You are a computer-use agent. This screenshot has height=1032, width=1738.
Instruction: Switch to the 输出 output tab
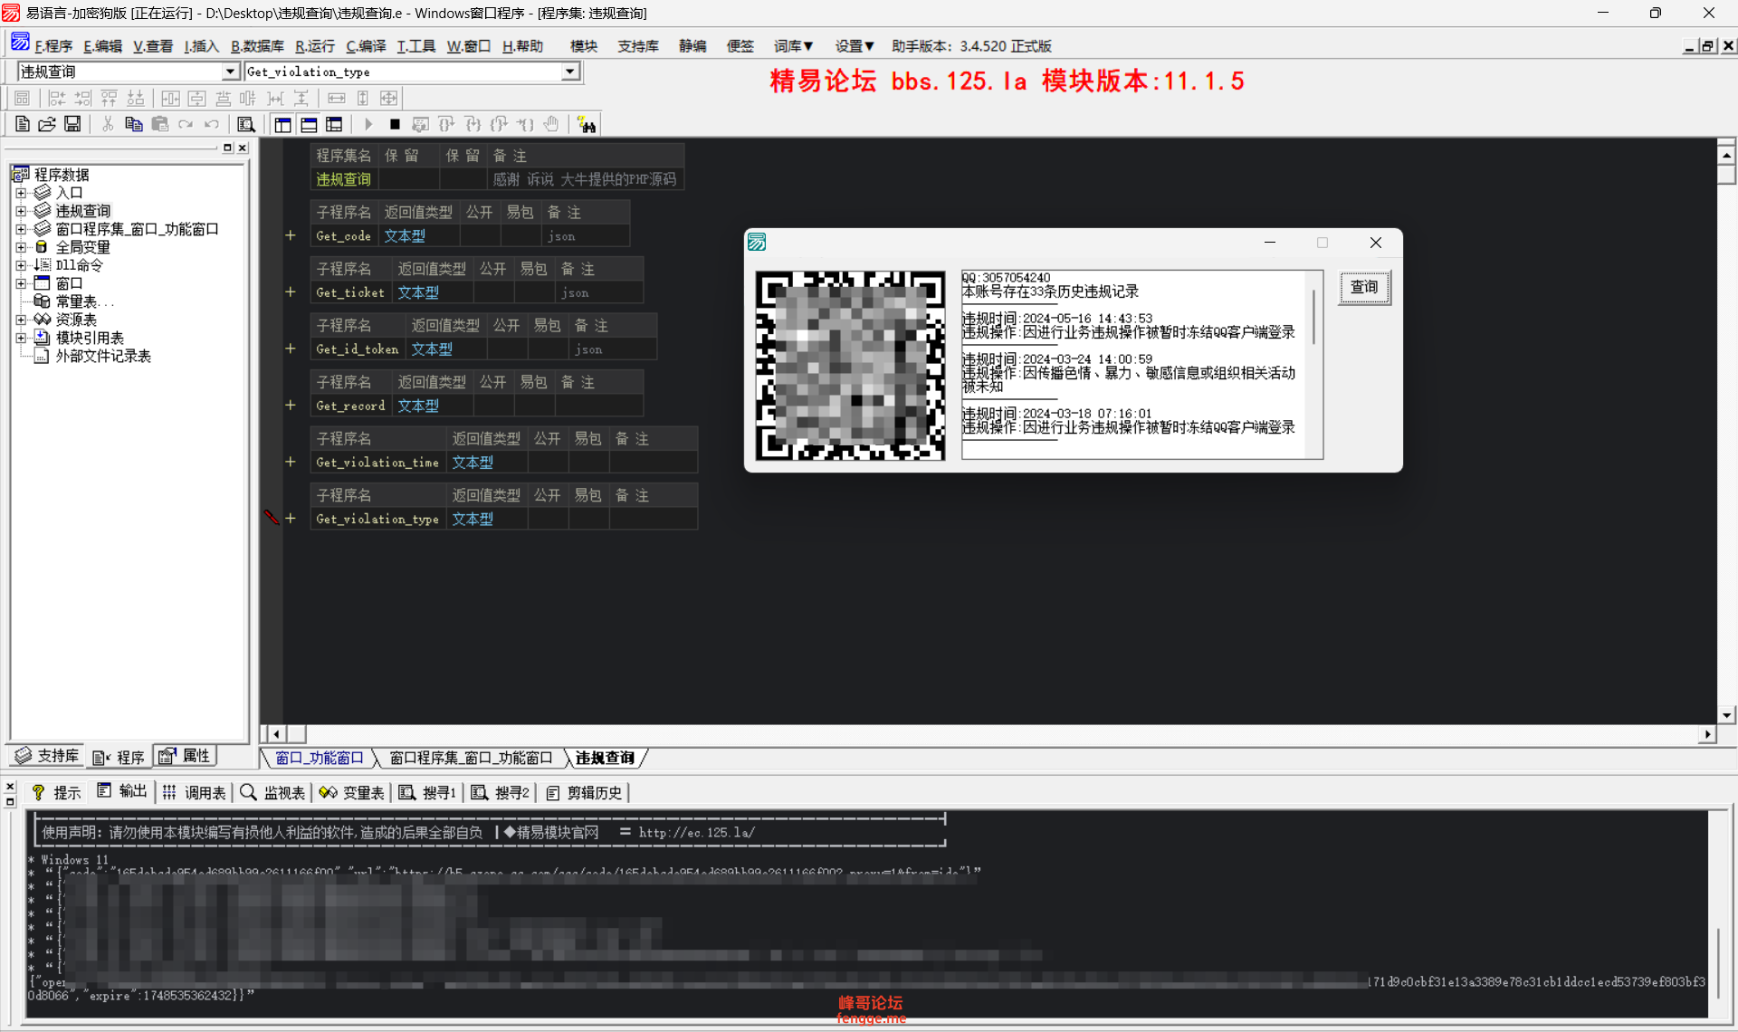pos(121,792)
